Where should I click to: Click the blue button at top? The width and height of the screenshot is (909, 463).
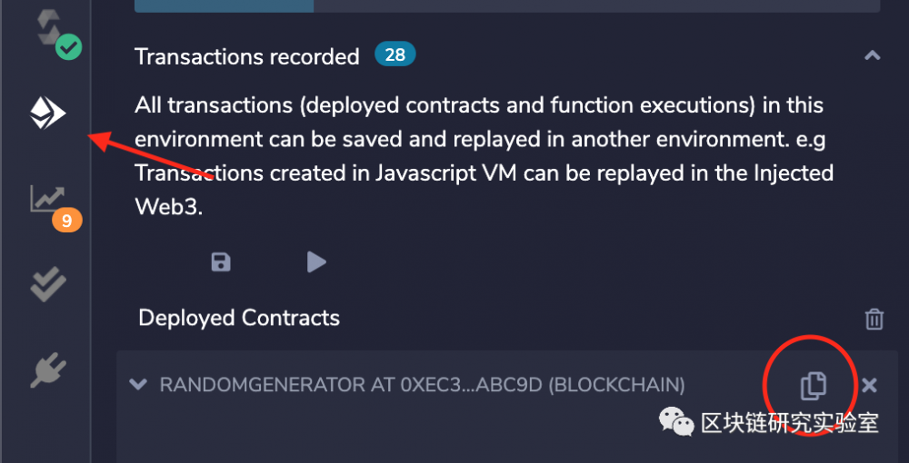(224, 5)
